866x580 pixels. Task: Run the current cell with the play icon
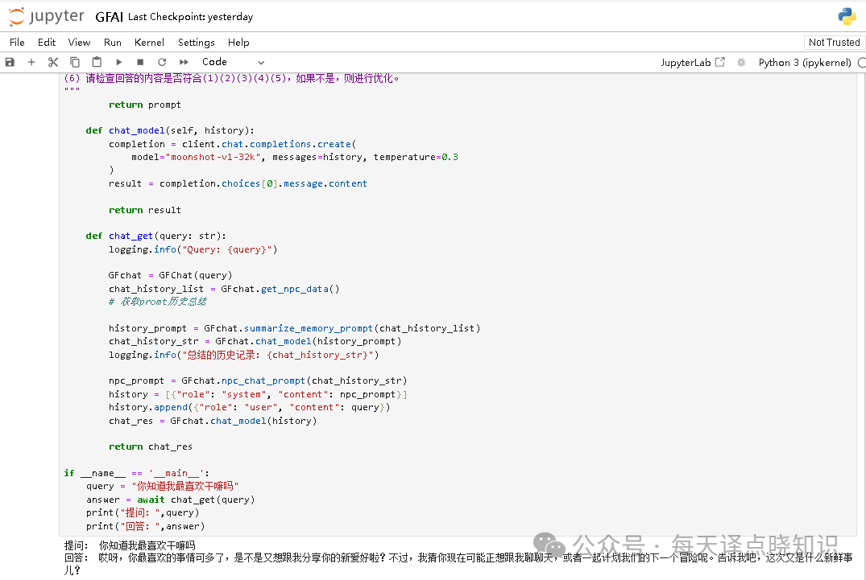[119, 62]
